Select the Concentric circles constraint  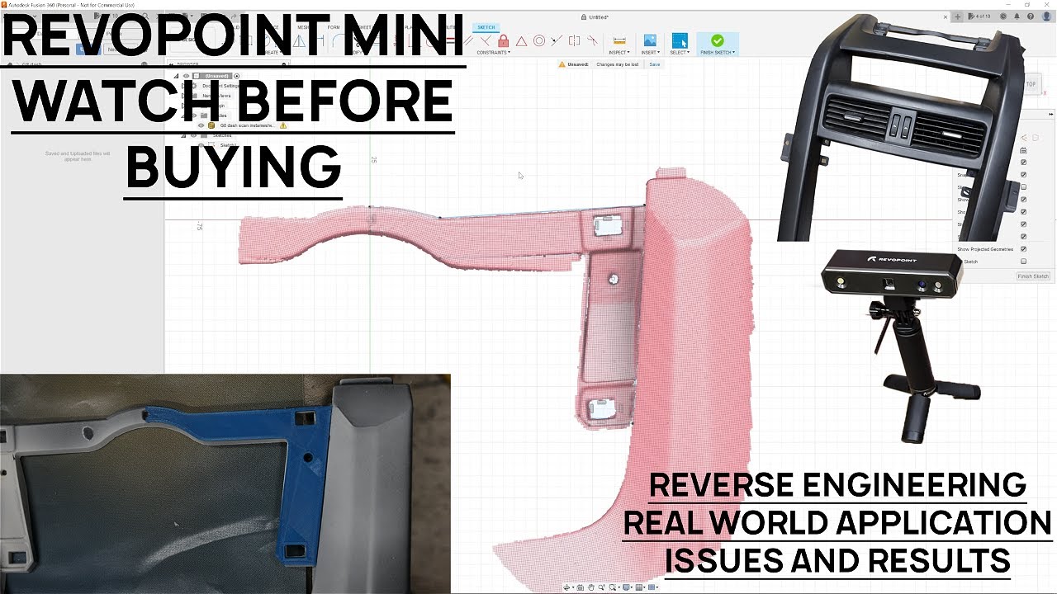tap(539, 40)
